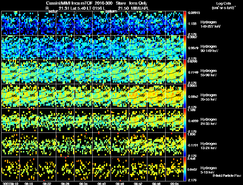The image size is (243, 185).
Task: Click the 0.3007 colorbar value
Action: click(x=192, y=37)
